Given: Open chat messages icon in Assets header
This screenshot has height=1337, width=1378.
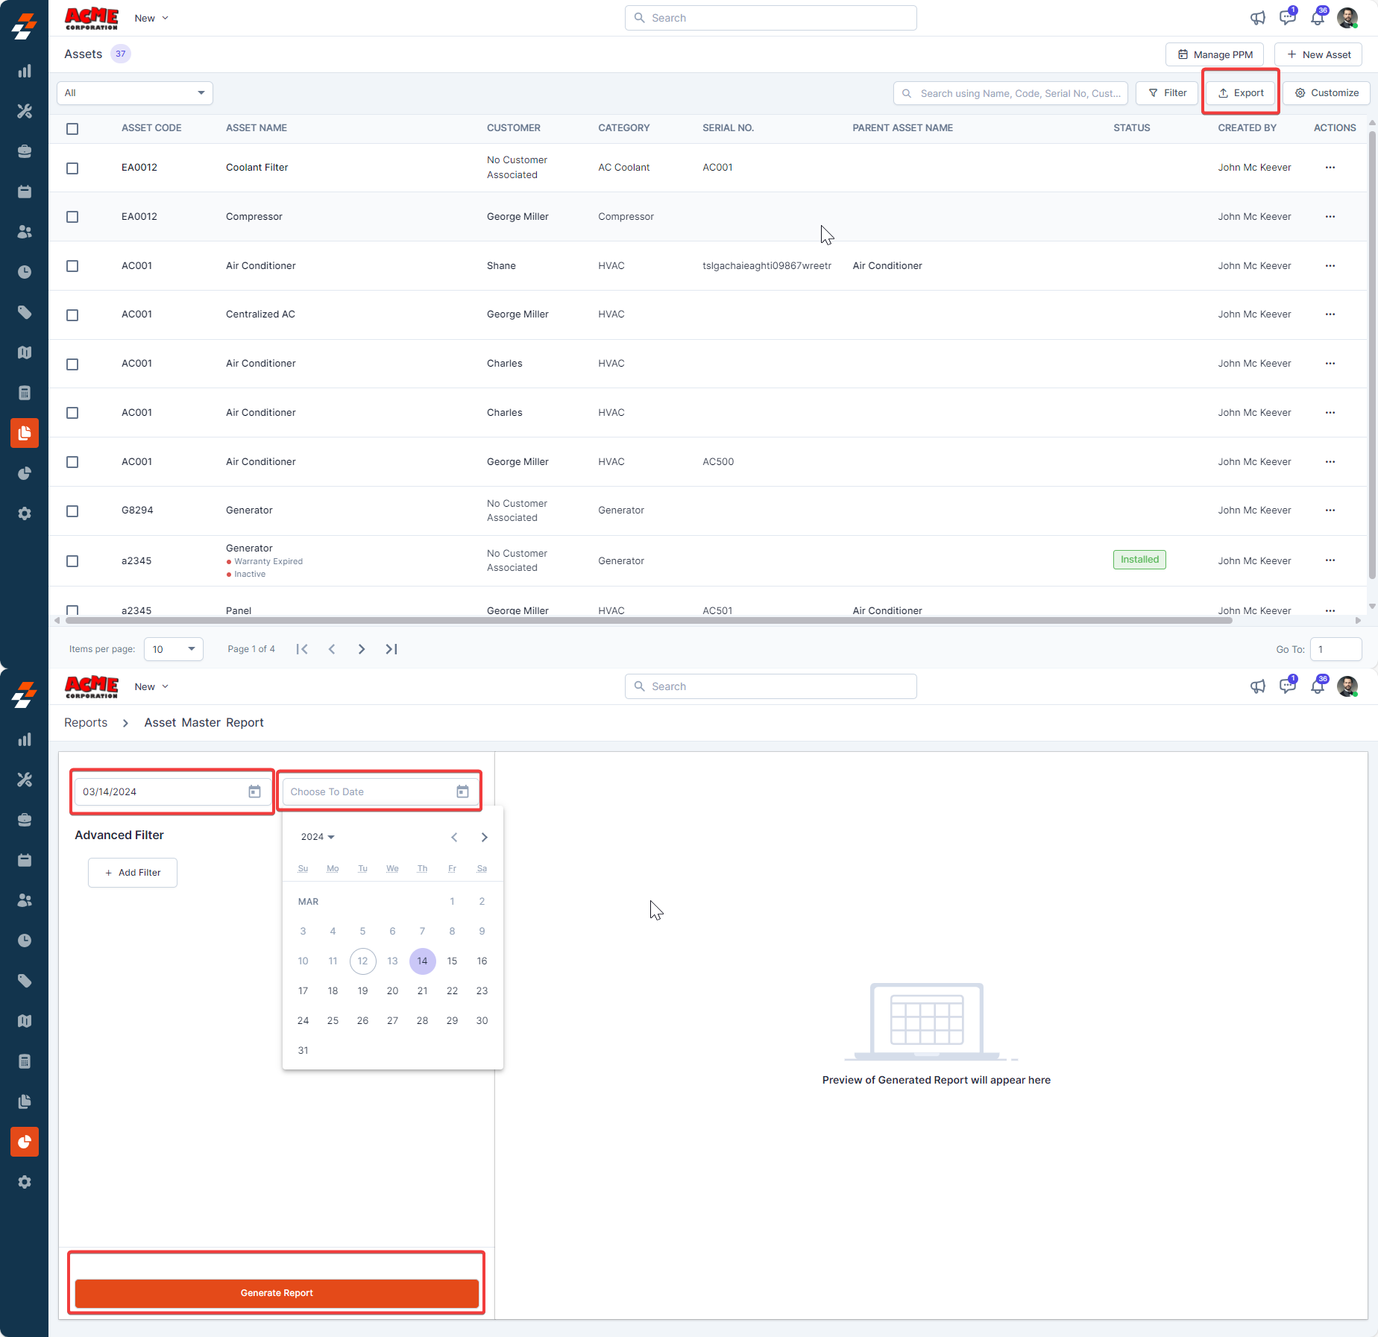Looking at the screenshot, I should (x=1288, y=18).
